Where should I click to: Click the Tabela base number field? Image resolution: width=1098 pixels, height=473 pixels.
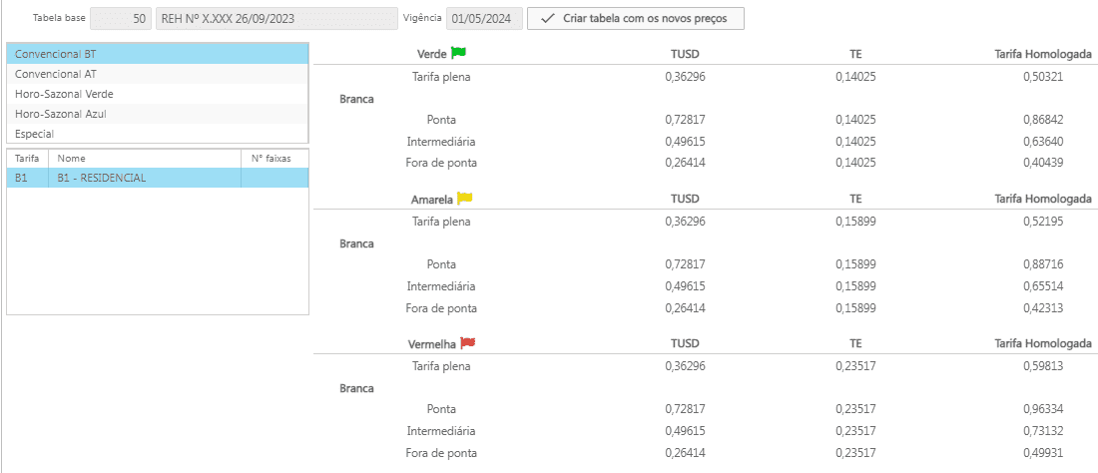pyautogui.click(x=121, y=19)
